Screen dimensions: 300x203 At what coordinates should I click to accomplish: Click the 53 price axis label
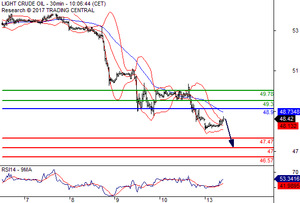[x=295, y=30]
